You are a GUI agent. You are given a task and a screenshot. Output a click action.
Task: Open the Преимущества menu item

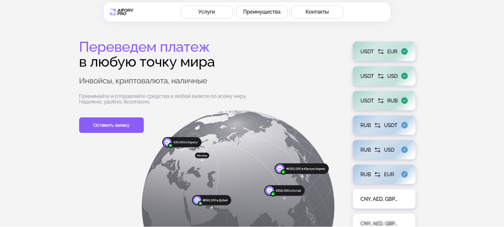tap(262, 12)
